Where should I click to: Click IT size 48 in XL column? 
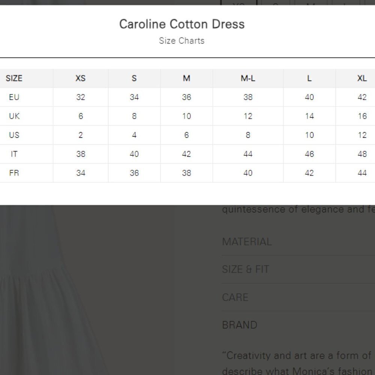362,154
